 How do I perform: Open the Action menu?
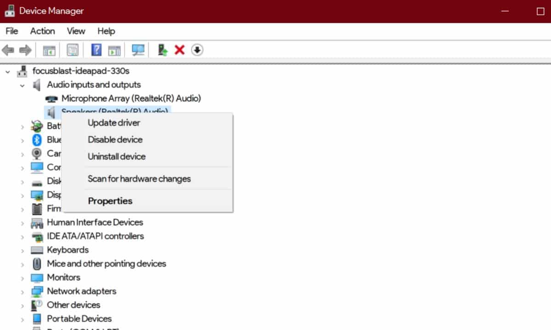coord(42,31)
